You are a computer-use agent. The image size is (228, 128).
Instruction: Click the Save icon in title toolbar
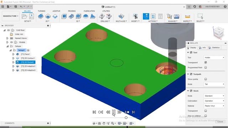(x=16, y=6)
